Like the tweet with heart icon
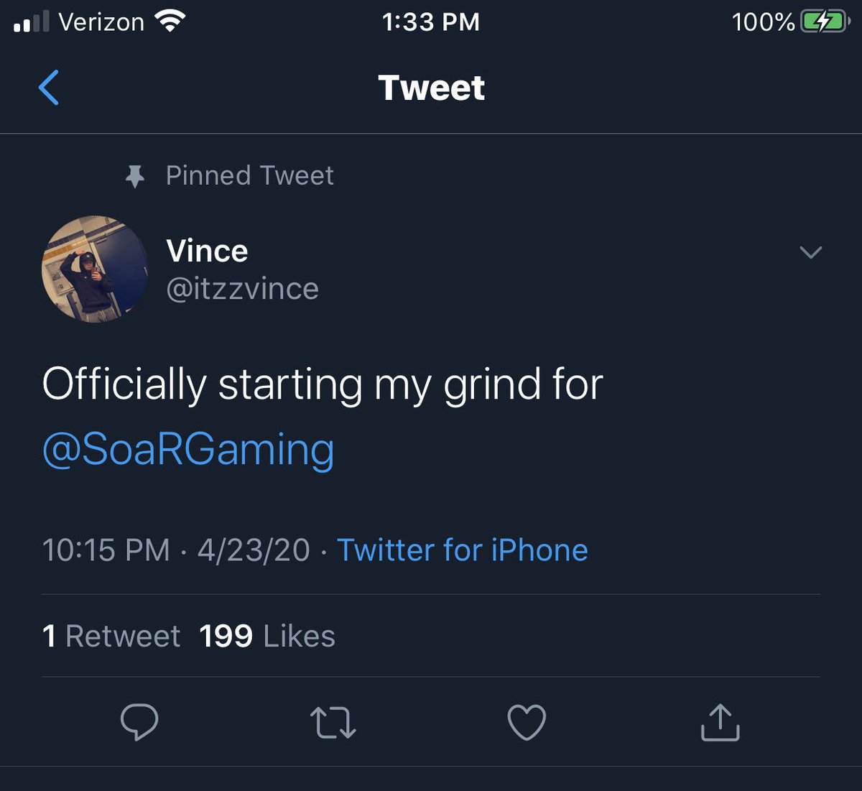The image size is (862, 791). click(x=527, y=722)
